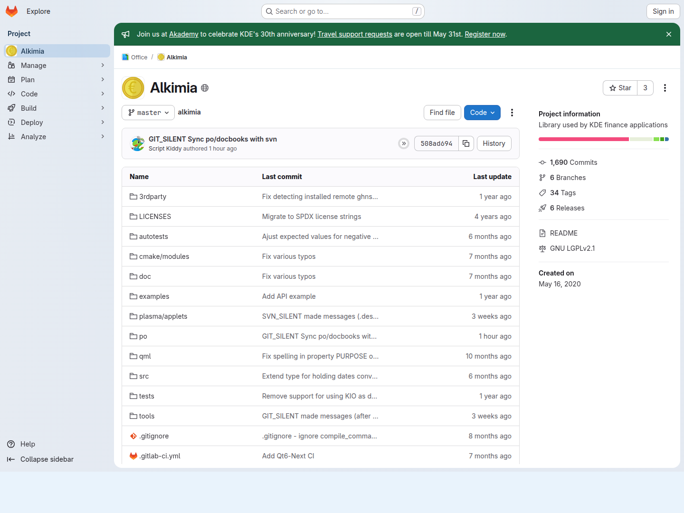Click the star count 3
Image resolution: width=684 pixels, height=513 pixels.
[x=645, y=88]
